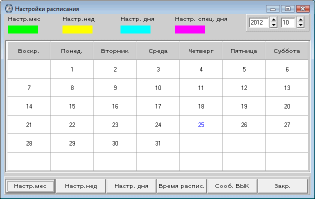Open the Настр.нед button at the bottom

click(x=81, y=186)
